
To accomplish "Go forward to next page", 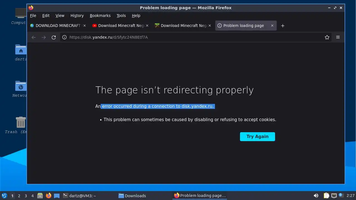I will click(x=44, y=37).
